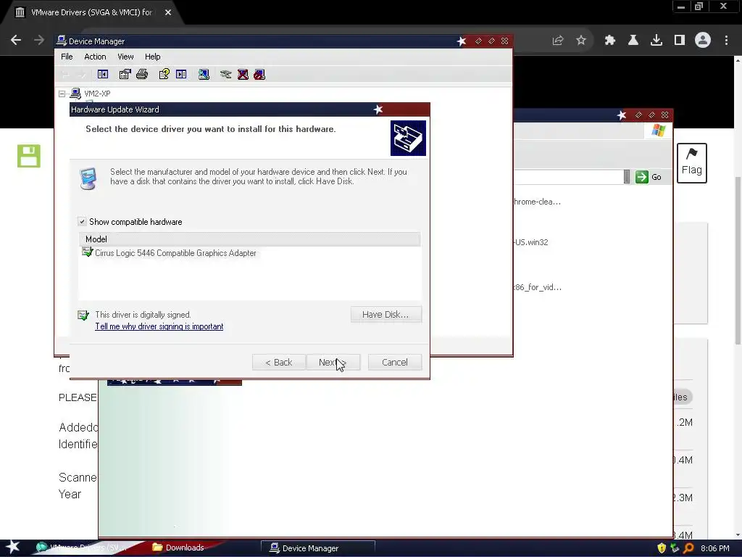Toggle the Chrome side panel icon
The height and width of the screenshot is (557, 742).
pos(680,41)
